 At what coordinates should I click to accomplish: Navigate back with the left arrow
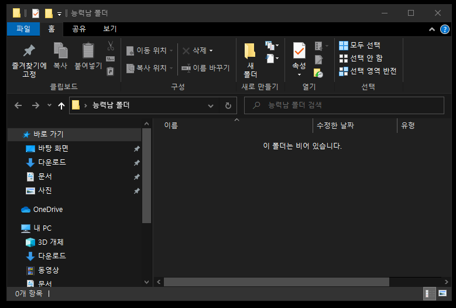point(18,105)
